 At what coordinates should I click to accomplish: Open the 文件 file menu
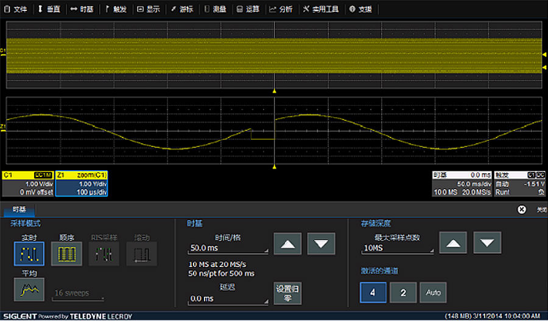coord(17,9)
